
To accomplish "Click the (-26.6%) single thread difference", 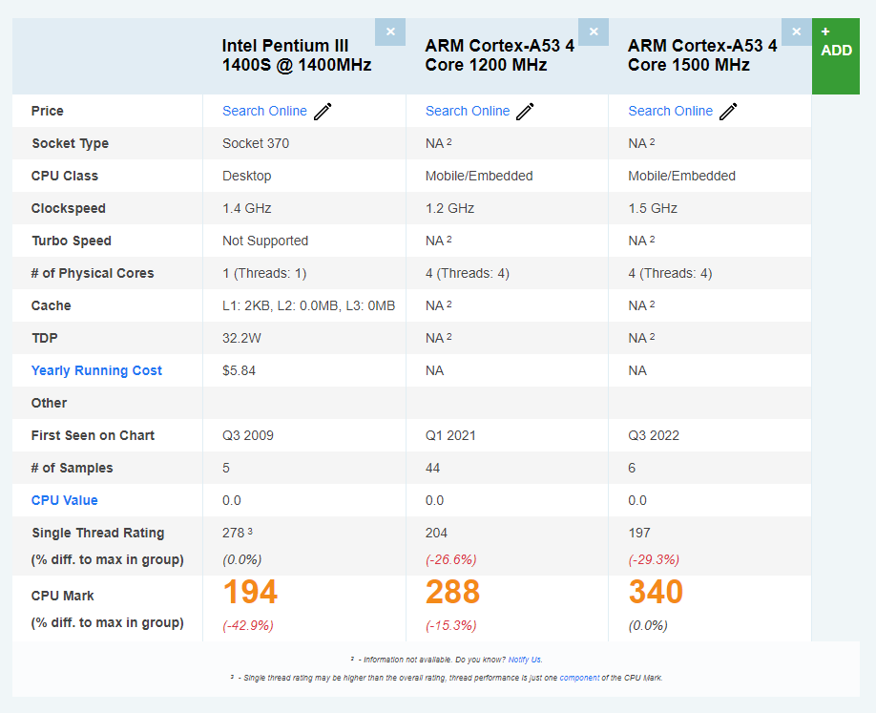I will (x=450, y=559).
